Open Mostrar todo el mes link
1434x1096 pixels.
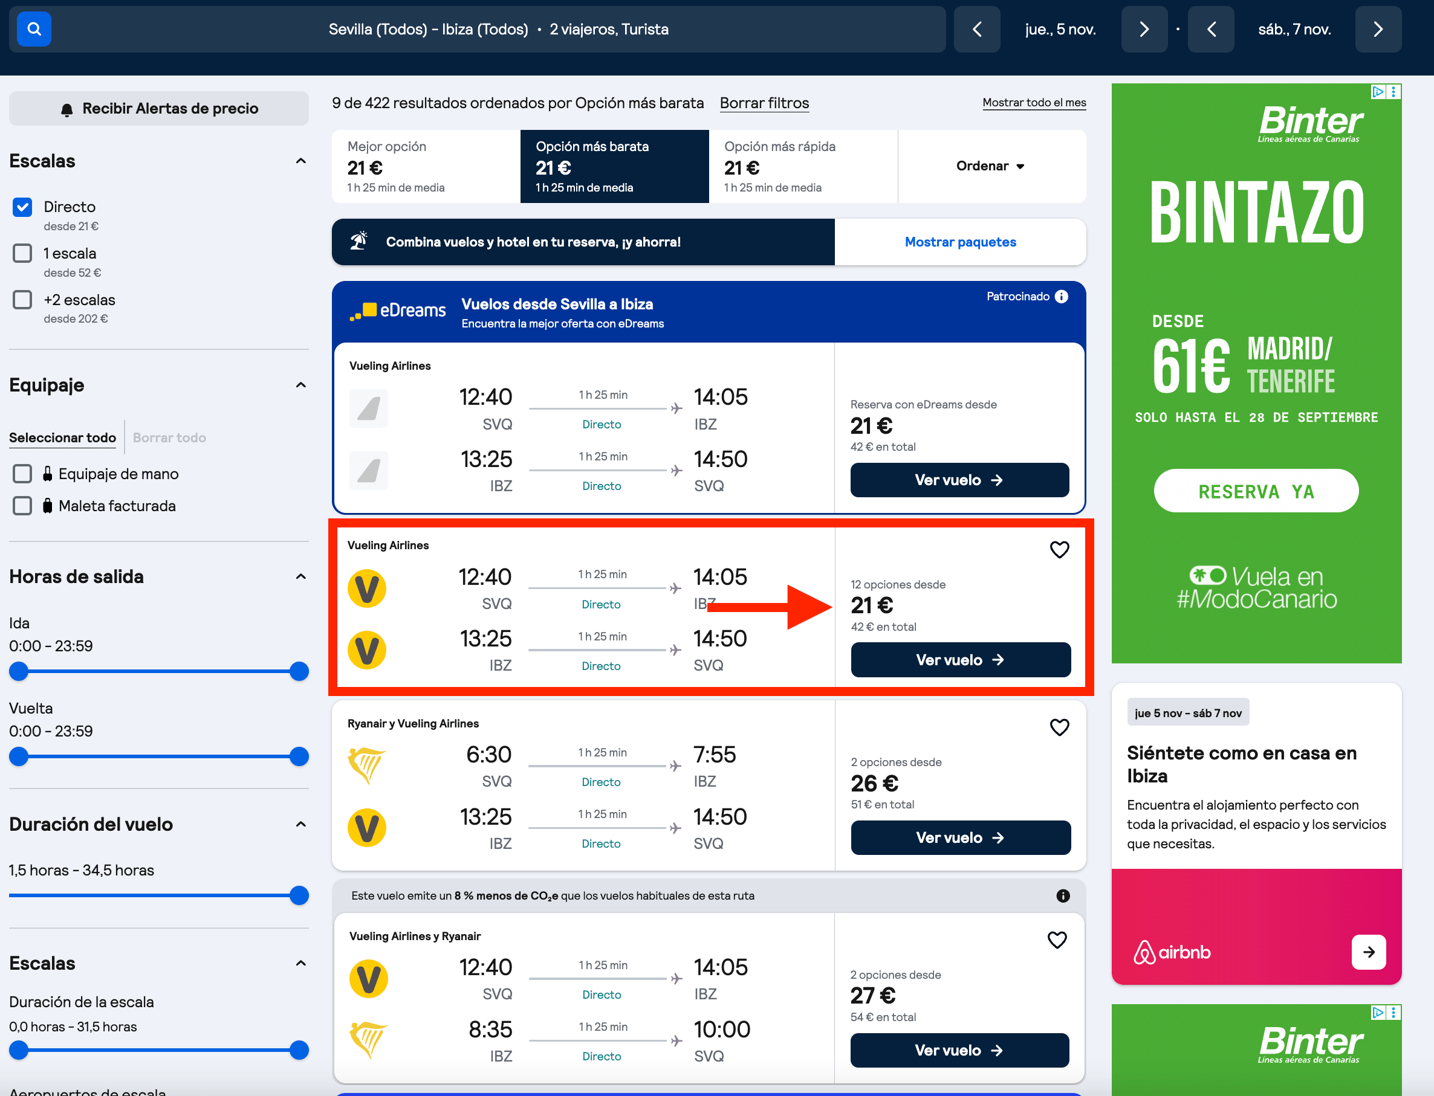tap(1034, 103)
